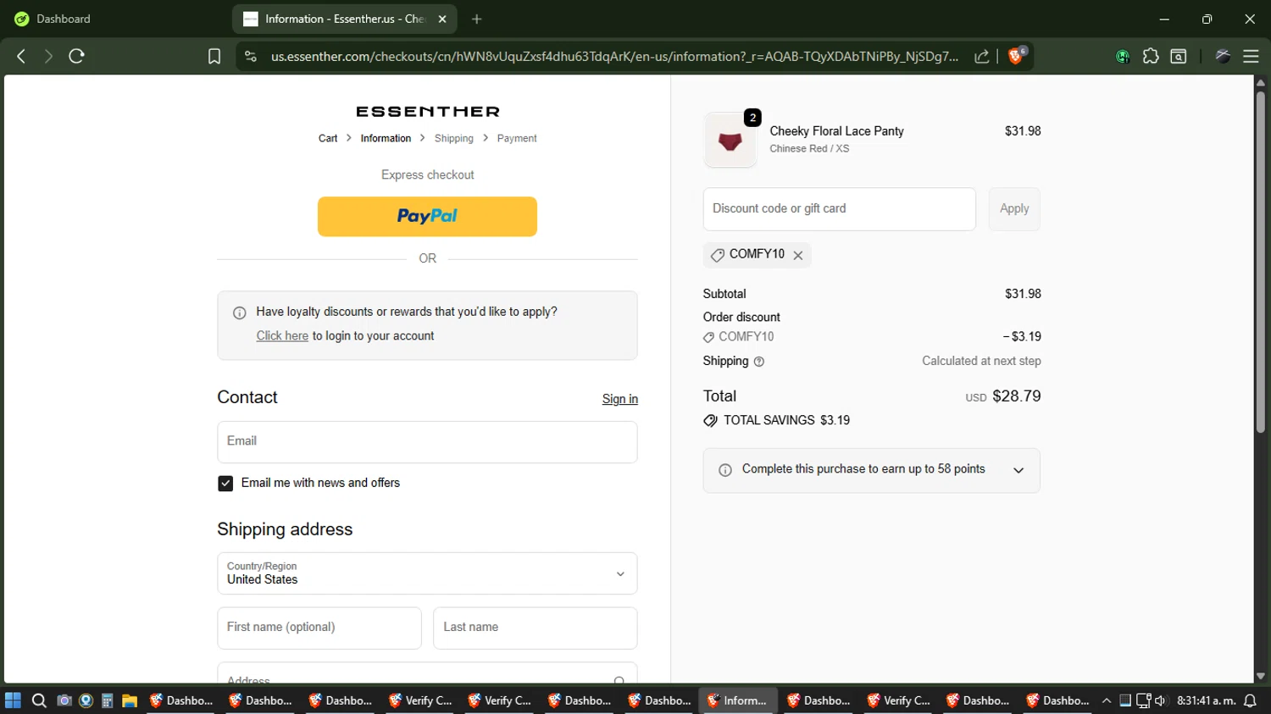Click the page vertical scrollbar
This screenshot has height=714, width=1271.
coord(1261,263)
